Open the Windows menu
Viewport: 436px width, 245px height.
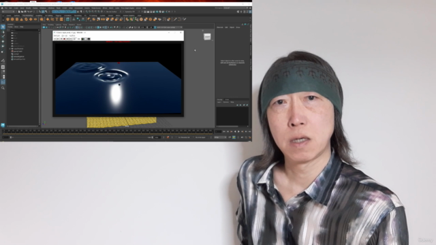(42, 8)
